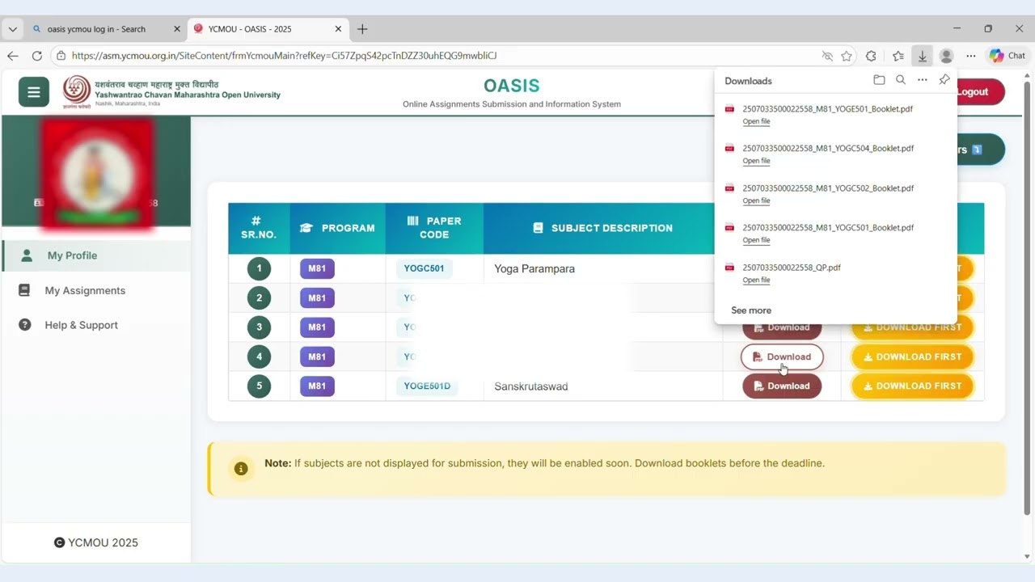1035x582 pixels.
Task: Click the Logout button
Action: (x=980, y=92)
